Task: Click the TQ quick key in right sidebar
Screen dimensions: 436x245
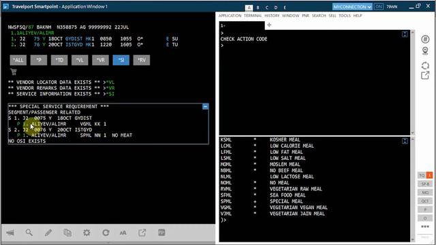Action: [x=422, y=176]
